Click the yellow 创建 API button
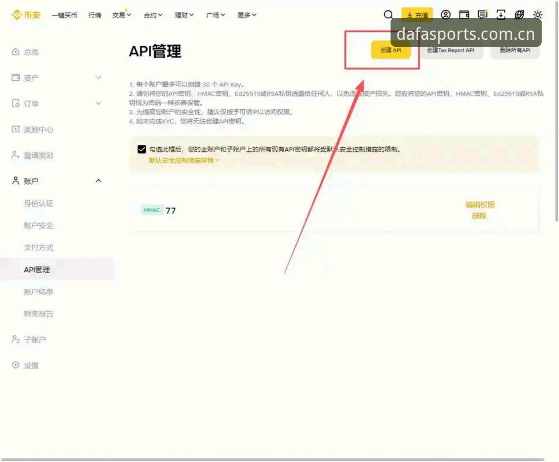 (x=391, y=50)
